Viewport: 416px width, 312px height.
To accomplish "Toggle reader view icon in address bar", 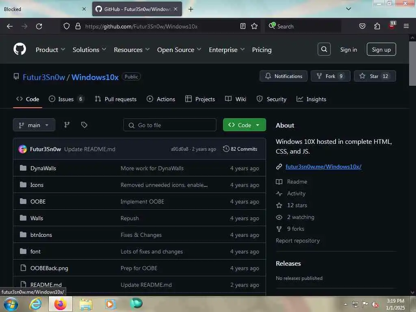I will tap(243, 26).
